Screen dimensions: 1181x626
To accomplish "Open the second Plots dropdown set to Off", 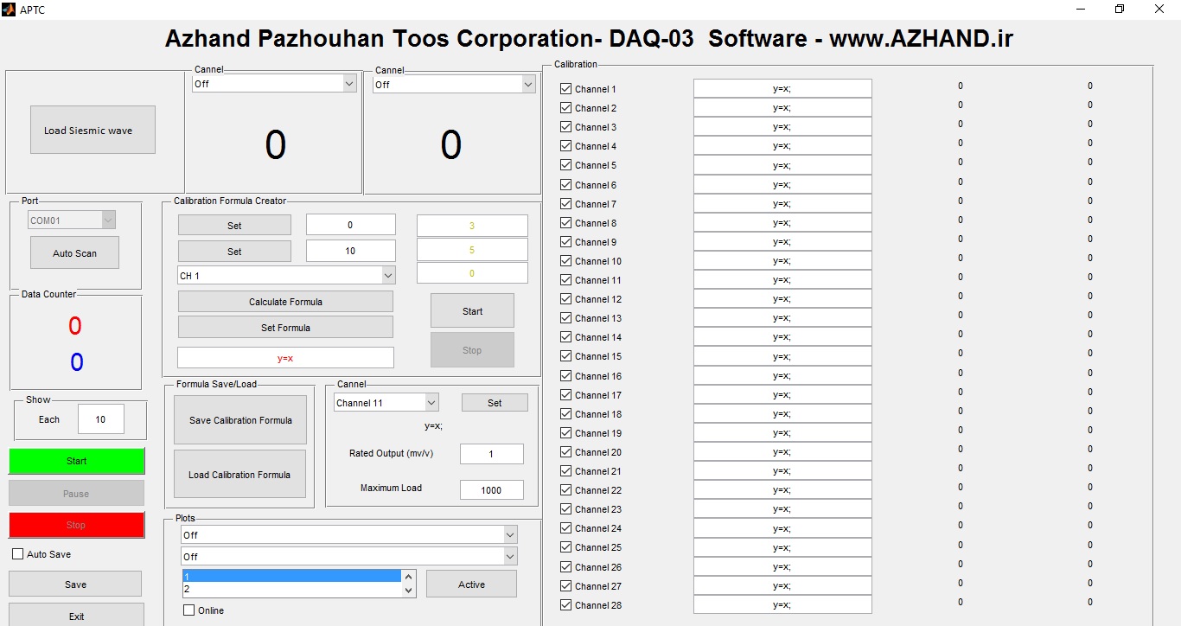I will 349,556.
